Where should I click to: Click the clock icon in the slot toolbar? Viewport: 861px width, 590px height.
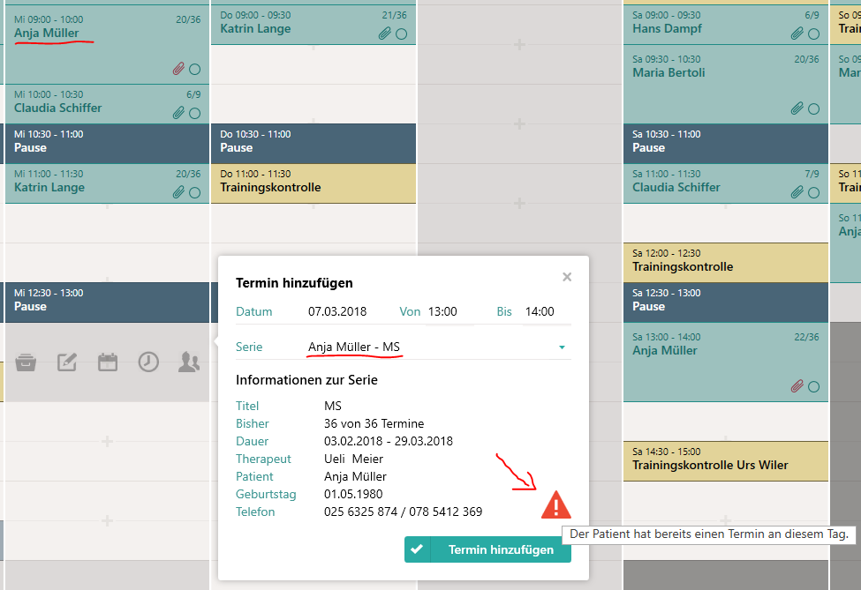click(148, 362)
